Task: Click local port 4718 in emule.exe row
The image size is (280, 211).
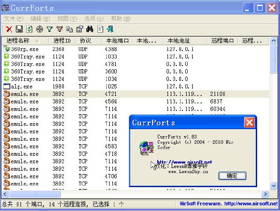Action: 111,154
